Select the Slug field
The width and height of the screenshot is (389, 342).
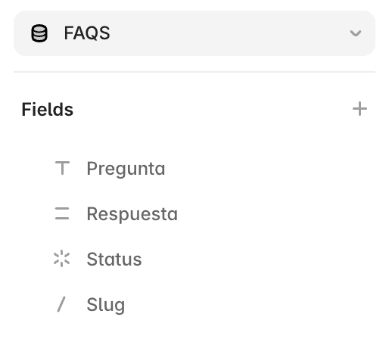click(194, 304)
